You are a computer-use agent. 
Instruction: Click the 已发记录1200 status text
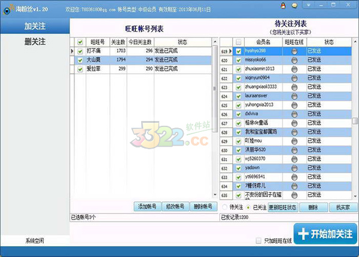tap(235, 217)
